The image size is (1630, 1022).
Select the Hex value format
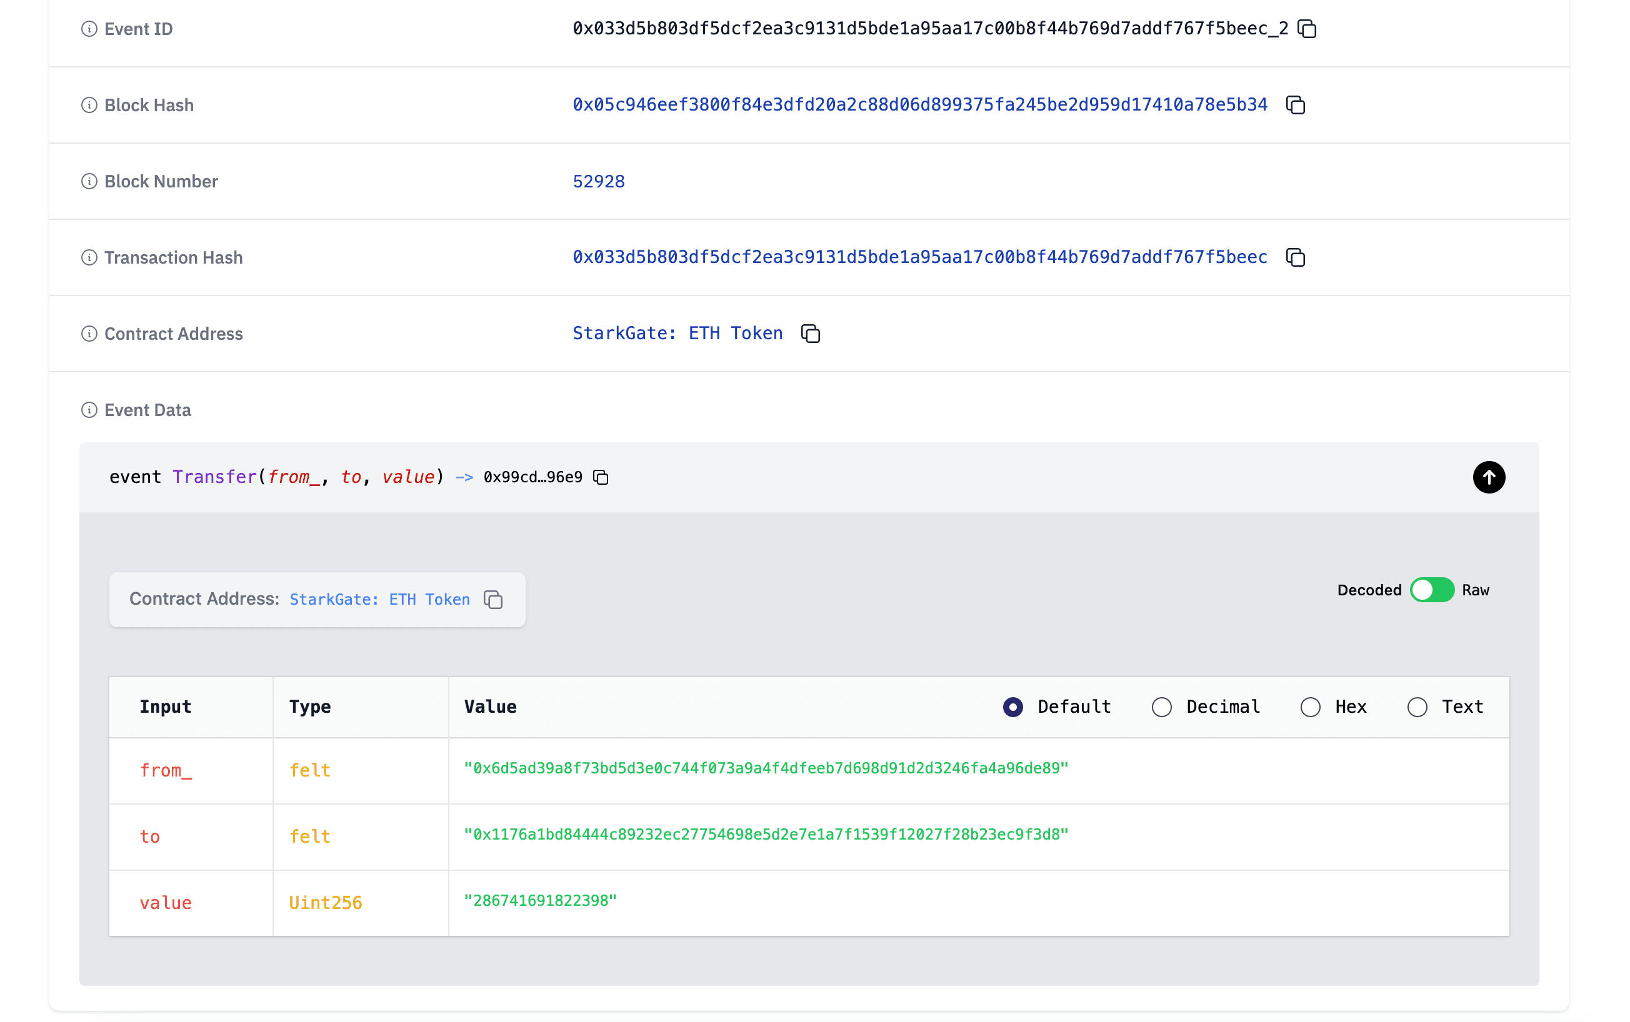(1310, 707)
